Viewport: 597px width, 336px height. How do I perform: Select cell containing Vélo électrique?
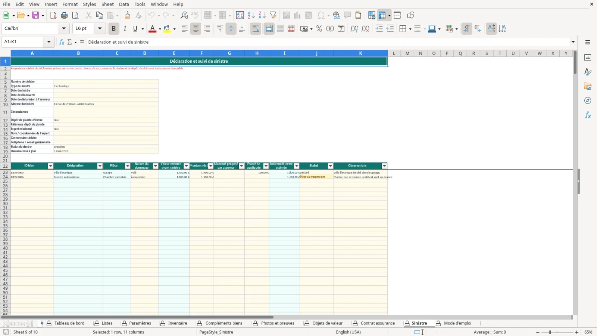78,173
